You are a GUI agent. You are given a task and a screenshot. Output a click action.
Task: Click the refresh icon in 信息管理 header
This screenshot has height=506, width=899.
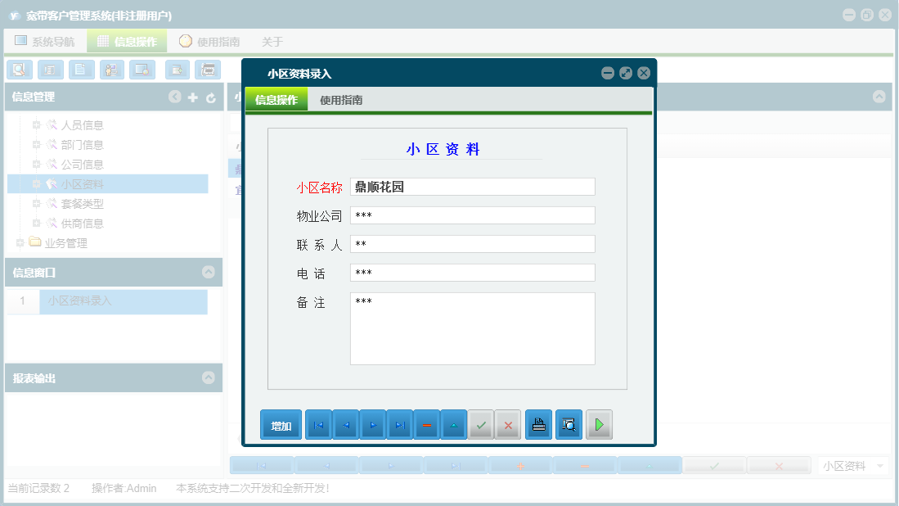click(x=211, y=97)
